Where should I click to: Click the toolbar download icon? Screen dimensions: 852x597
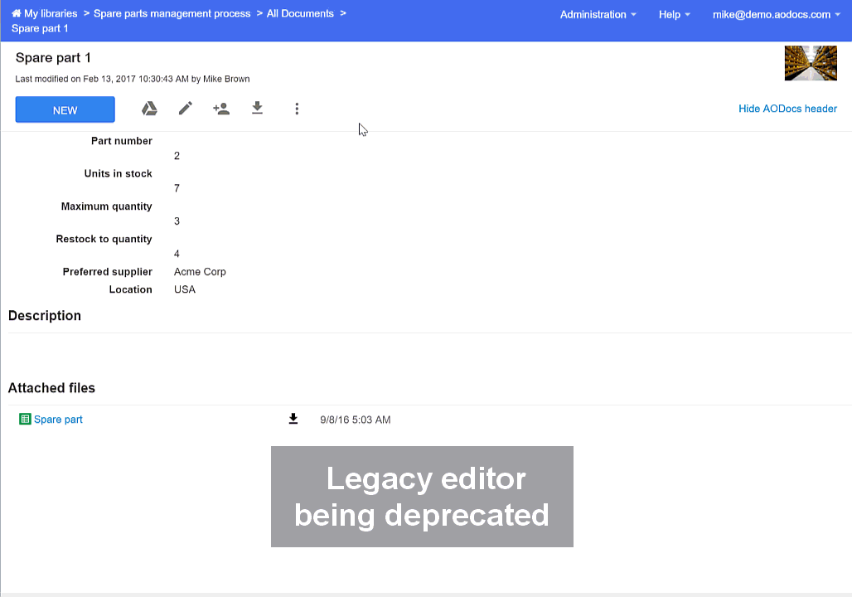(x=258, y=108)
